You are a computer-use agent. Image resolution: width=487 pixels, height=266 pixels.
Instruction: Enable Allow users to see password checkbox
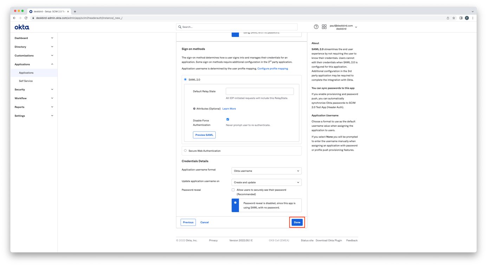233,190
